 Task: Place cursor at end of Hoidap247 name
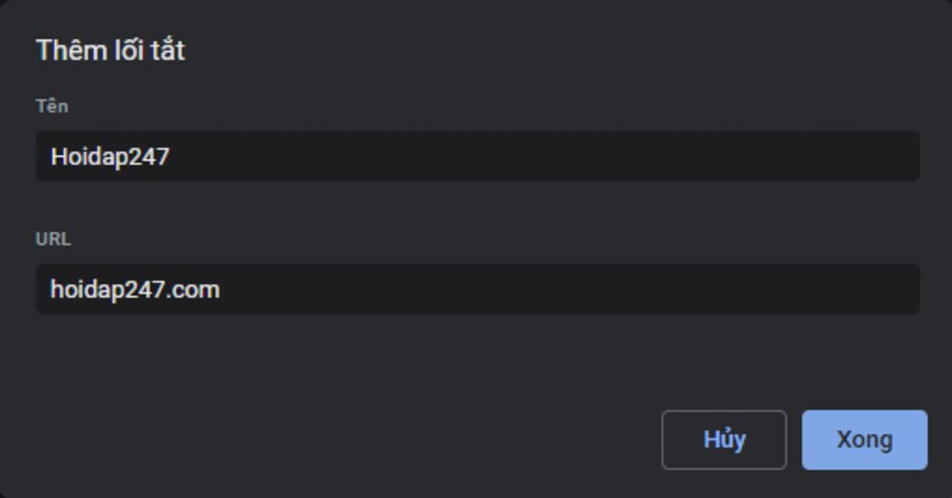(171, 156)
